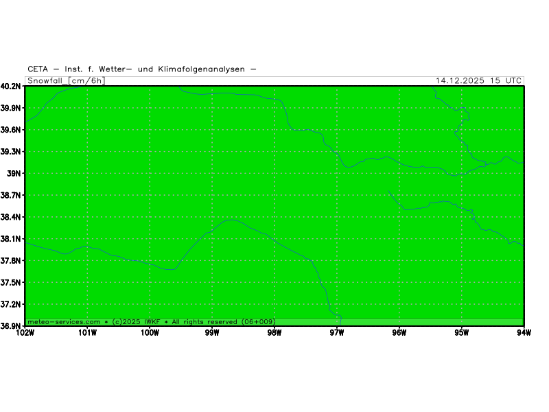549x412 pixels.
Task: Click the 39N latitude axis label
Action: coord(14,174)
